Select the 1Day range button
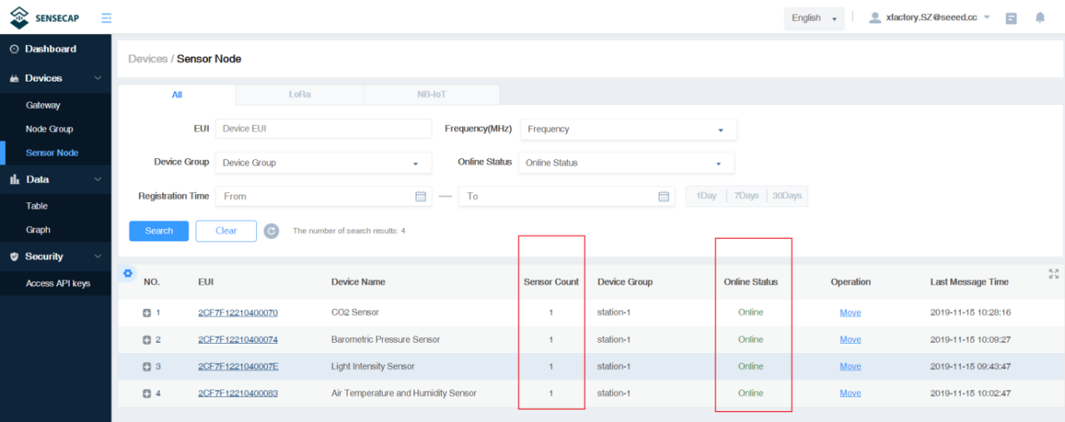Screen dimensions: 1065x422 706,196
